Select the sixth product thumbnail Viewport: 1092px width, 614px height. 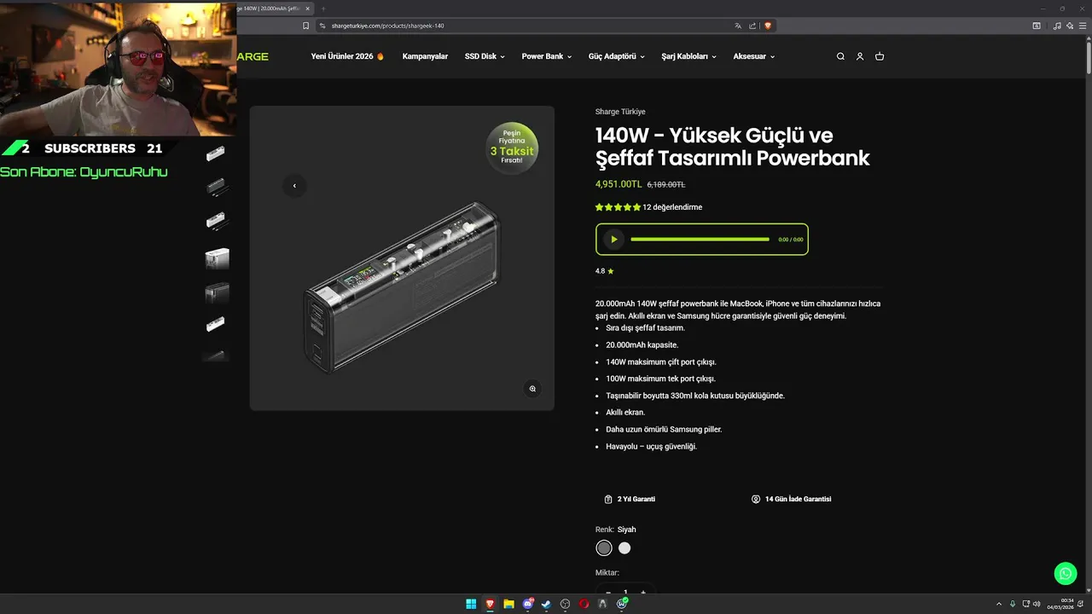pyautogui.click(x=216, y=324)
